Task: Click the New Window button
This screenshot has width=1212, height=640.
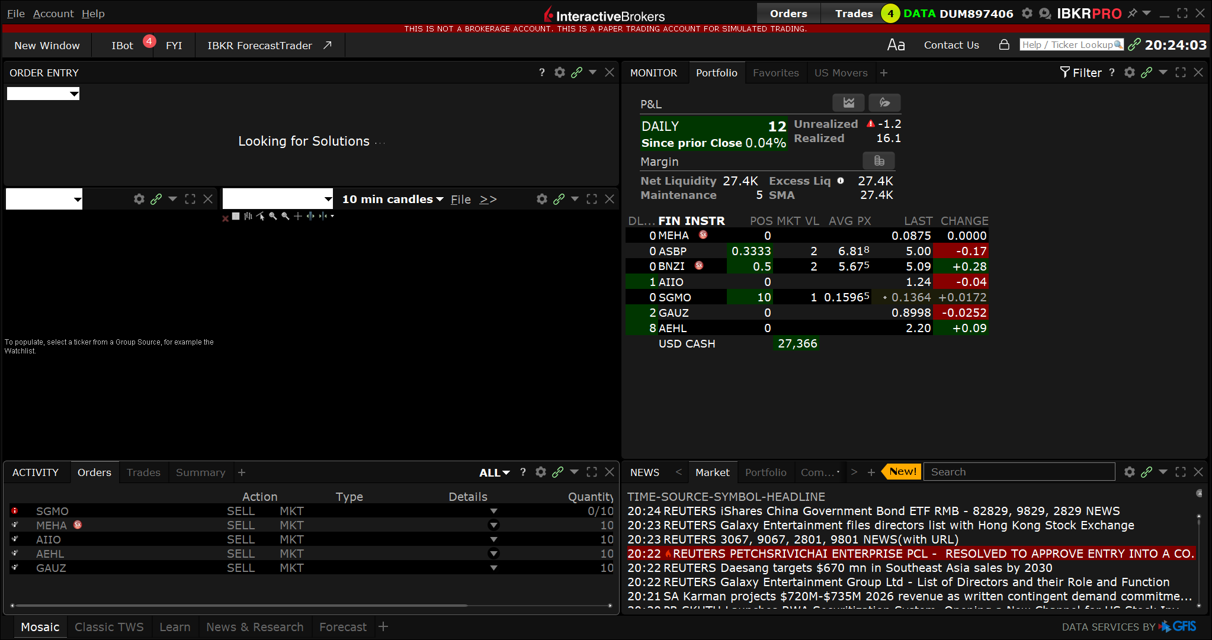Action: click(47, 45)
